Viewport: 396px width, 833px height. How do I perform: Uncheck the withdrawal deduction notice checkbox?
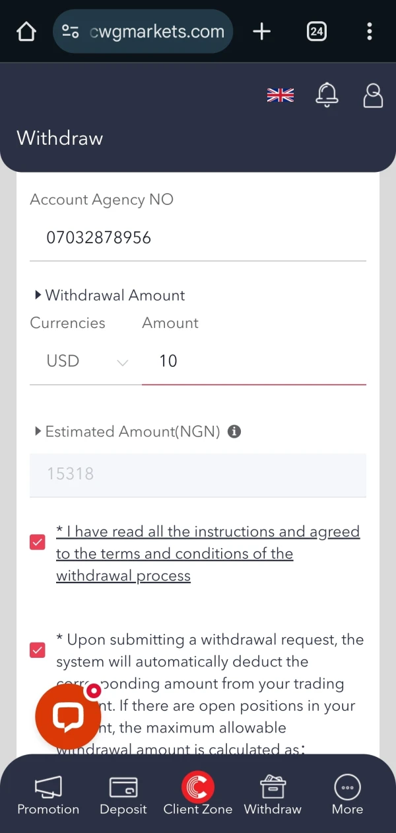pyautogui.click(x=38, y=650)
